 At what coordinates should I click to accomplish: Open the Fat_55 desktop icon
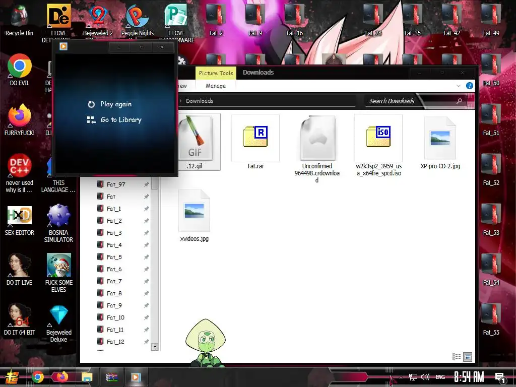[491, 319]
